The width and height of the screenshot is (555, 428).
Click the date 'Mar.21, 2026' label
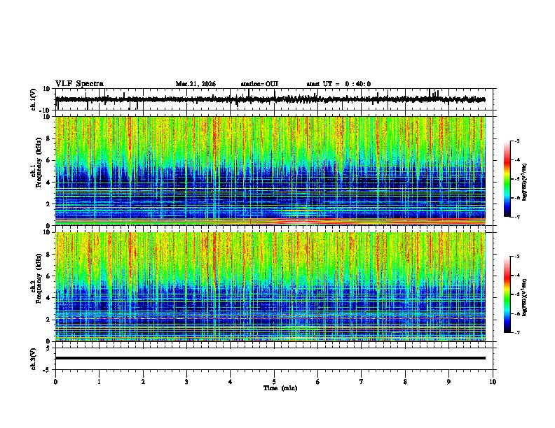coord(196,84)
